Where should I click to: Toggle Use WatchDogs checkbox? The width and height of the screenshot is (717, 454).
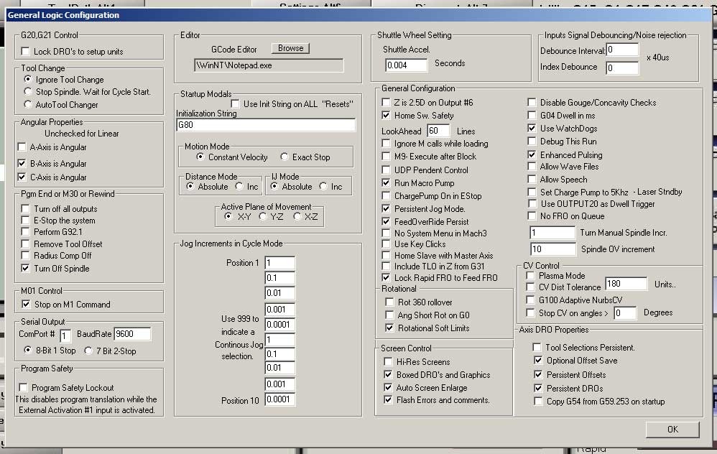[532, 128]
